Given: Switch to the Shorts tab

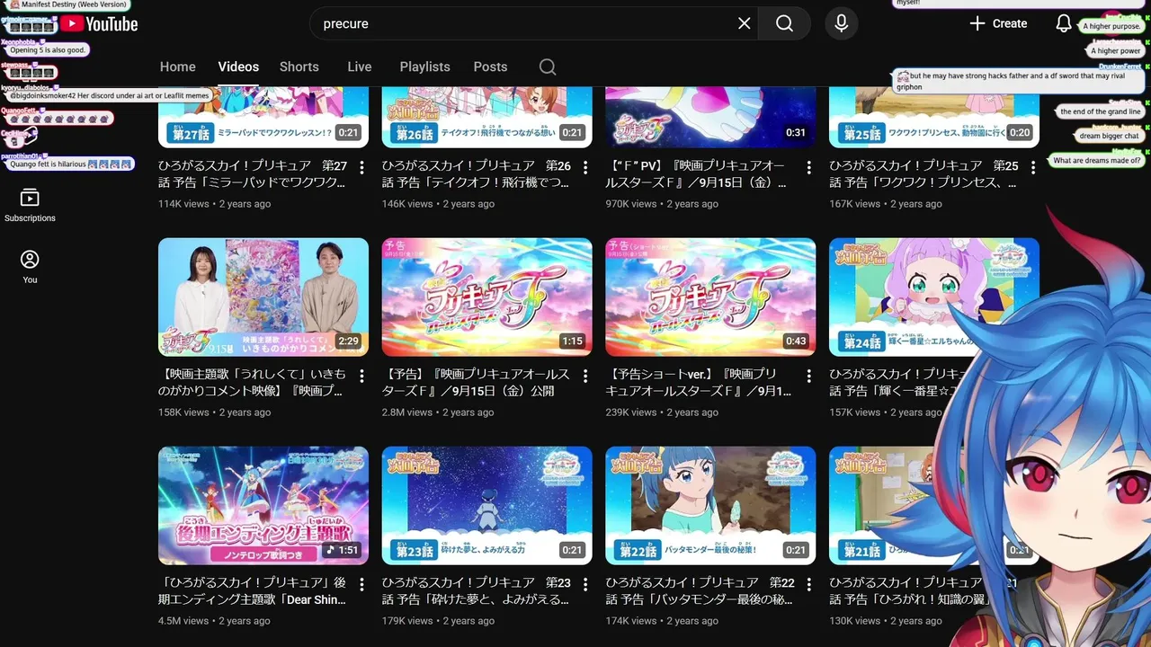Looking at the screenshot, I should [x=299, y=66].
